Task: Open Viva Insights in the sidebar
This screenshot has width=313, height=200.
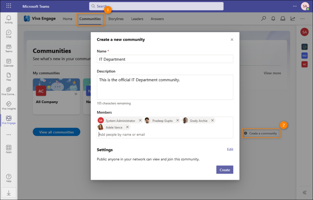Action: pos(9,106)
